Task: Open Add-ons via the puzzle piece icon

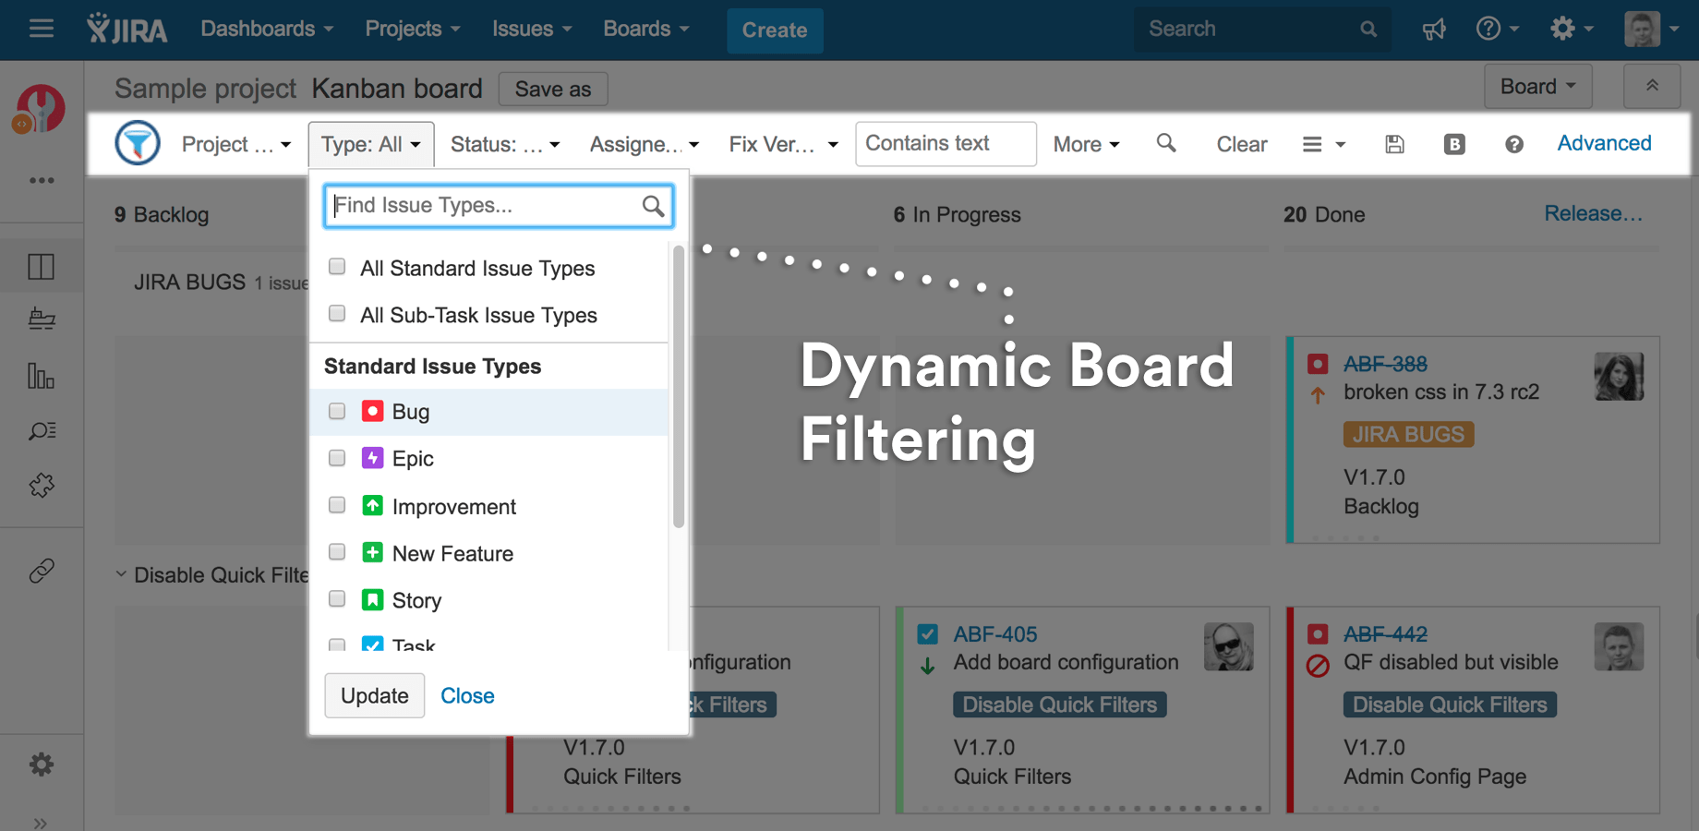Action: (x=41, y=486)
